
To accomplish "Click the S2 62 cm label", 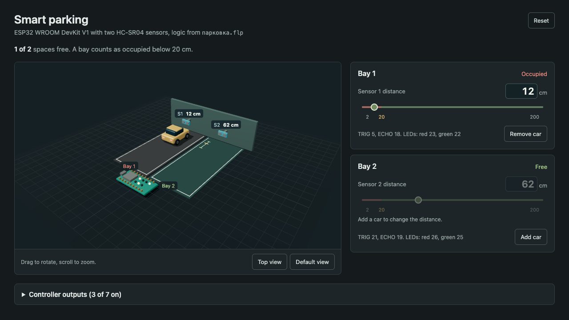I will [226, 125].
